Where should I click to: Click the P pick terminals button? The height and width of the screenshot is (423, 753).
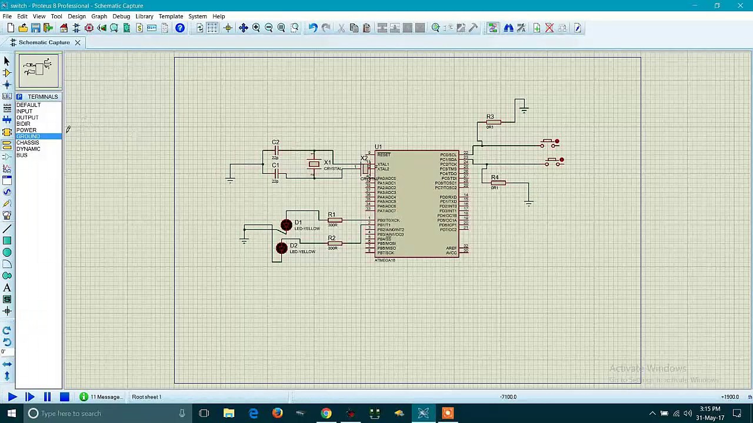[x=19, y=97]
